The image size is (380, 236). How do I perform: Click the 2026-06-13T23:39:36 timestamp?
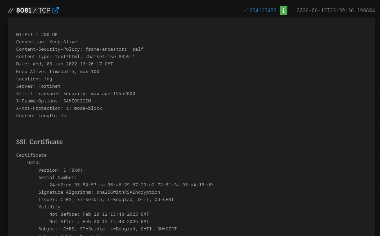pyautogui.click(x=336, y=10)
